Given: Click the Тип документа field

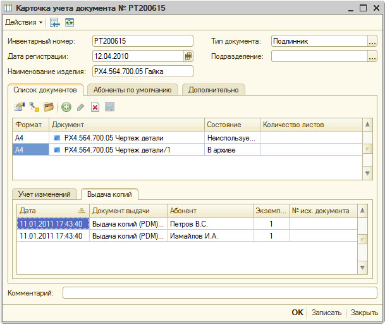Looking at the screenshot, I should [319, 40].
